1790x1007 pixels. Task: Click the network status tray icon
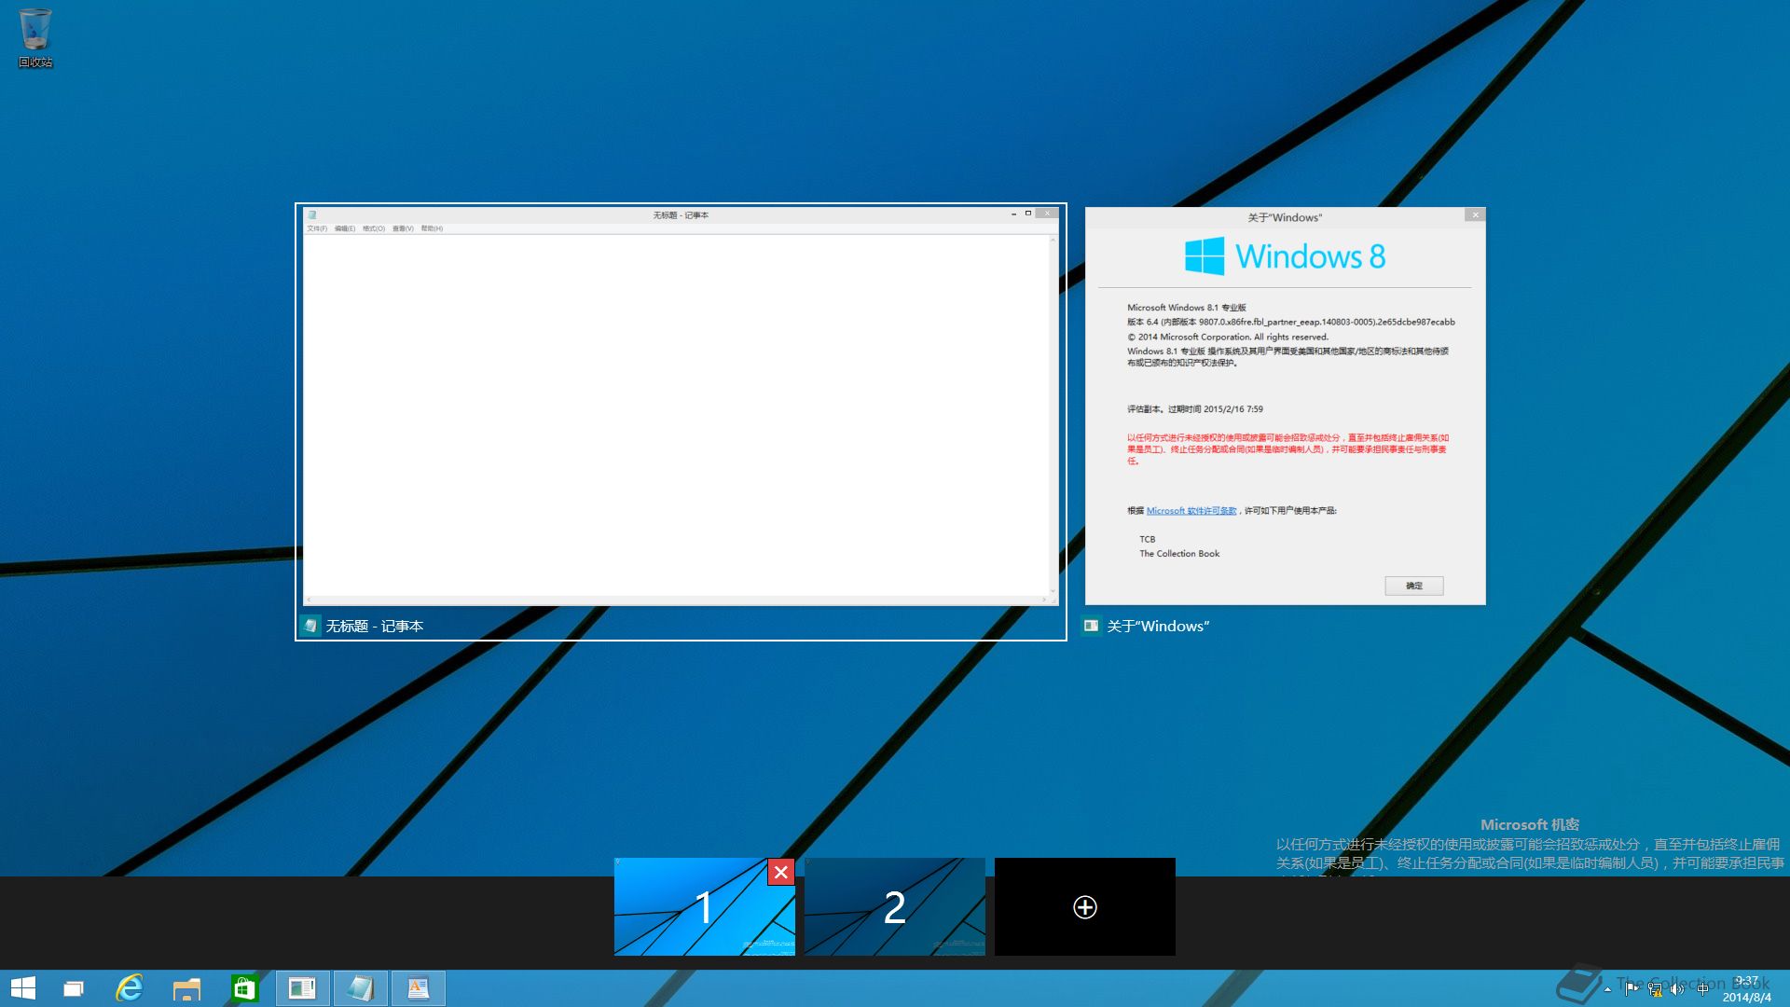[1655, 989]
